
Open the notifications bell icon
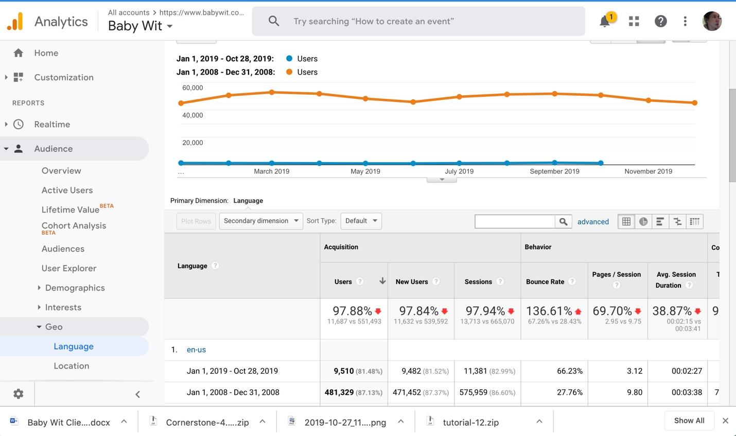tap(605, 21)
